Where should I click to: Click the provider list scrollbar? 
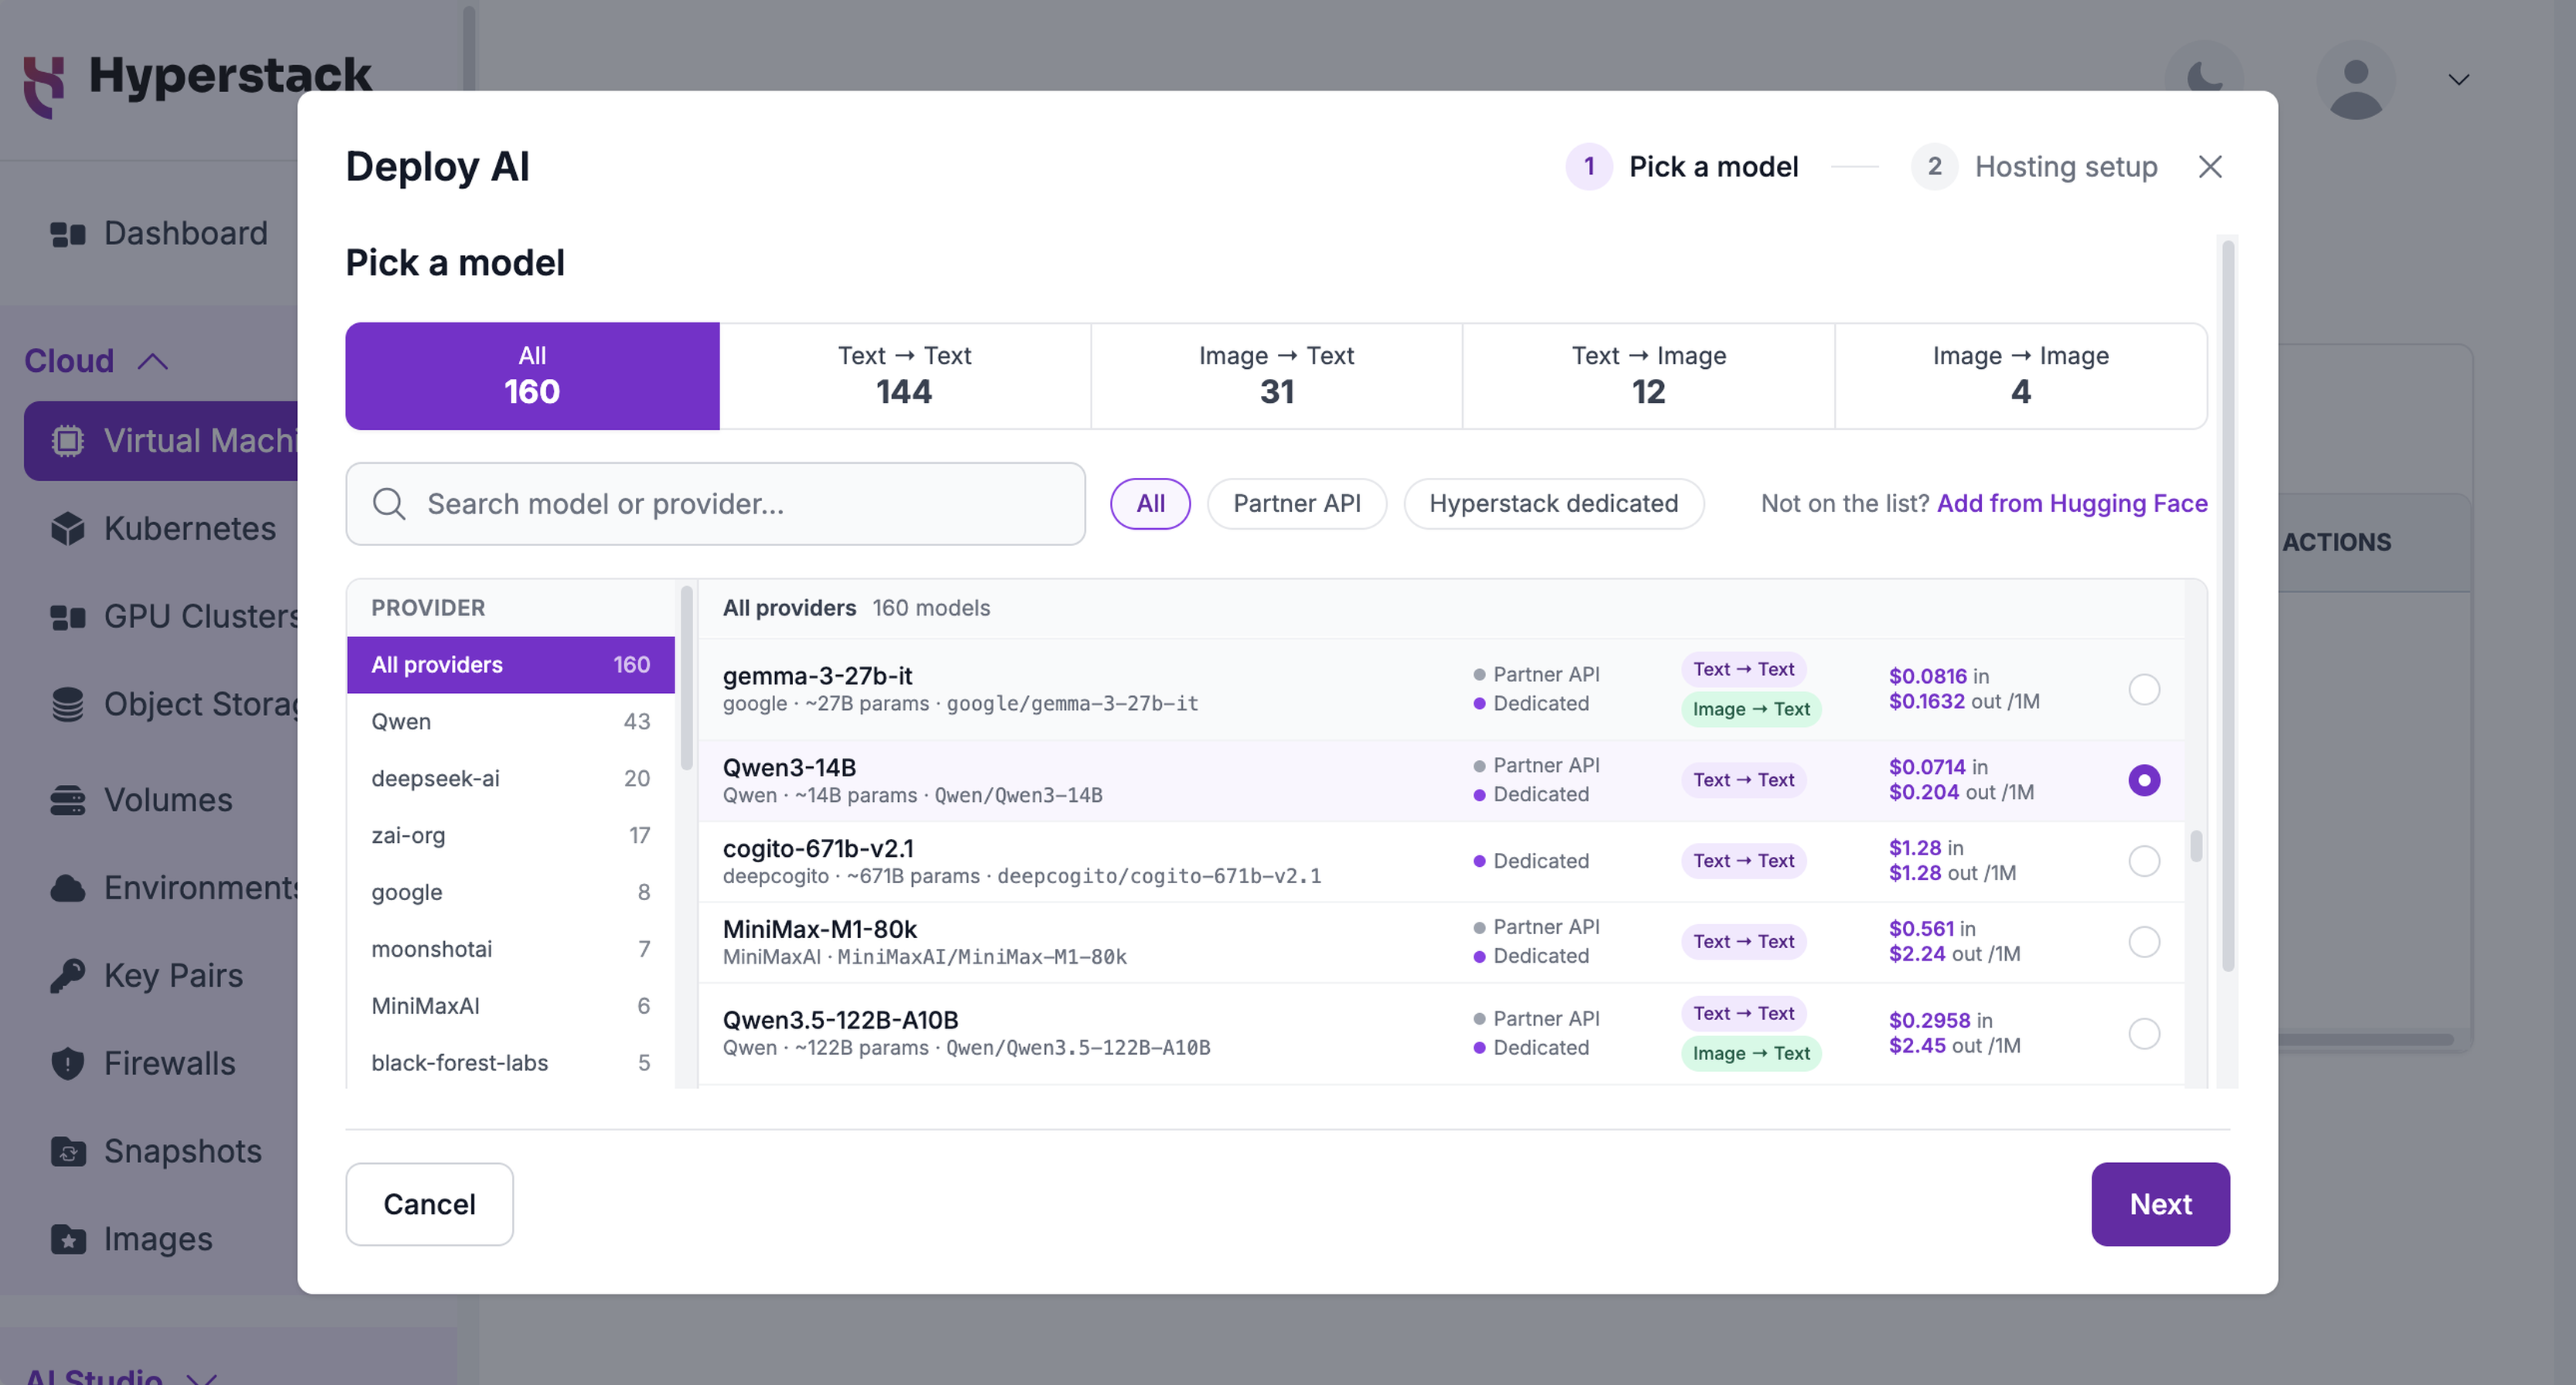click(687, 679)
